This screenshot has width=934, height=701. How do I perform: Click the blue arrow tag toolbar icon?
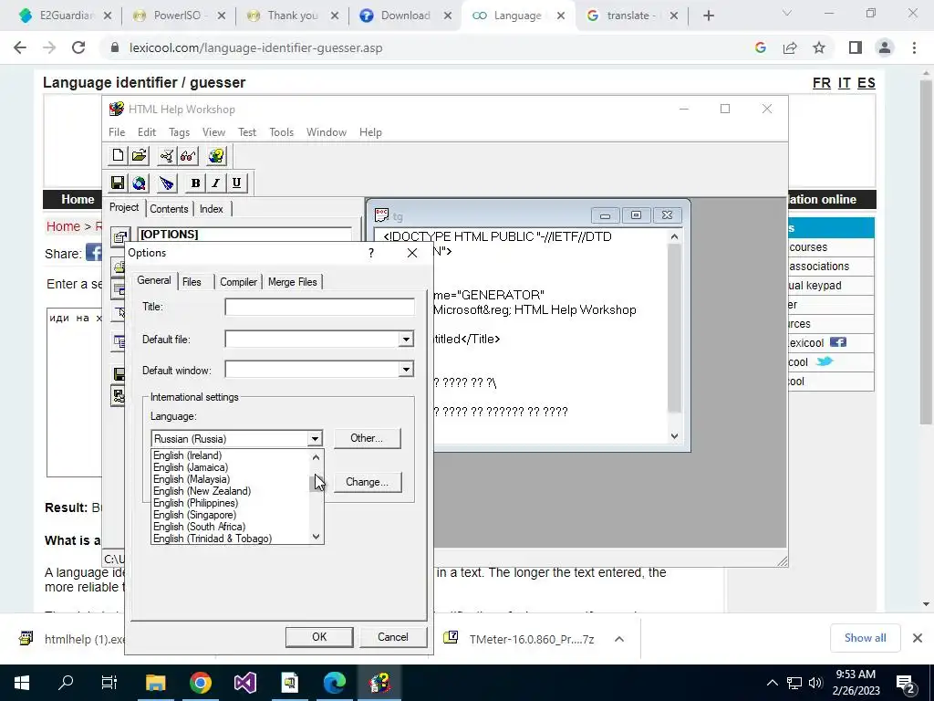[167, 183]
